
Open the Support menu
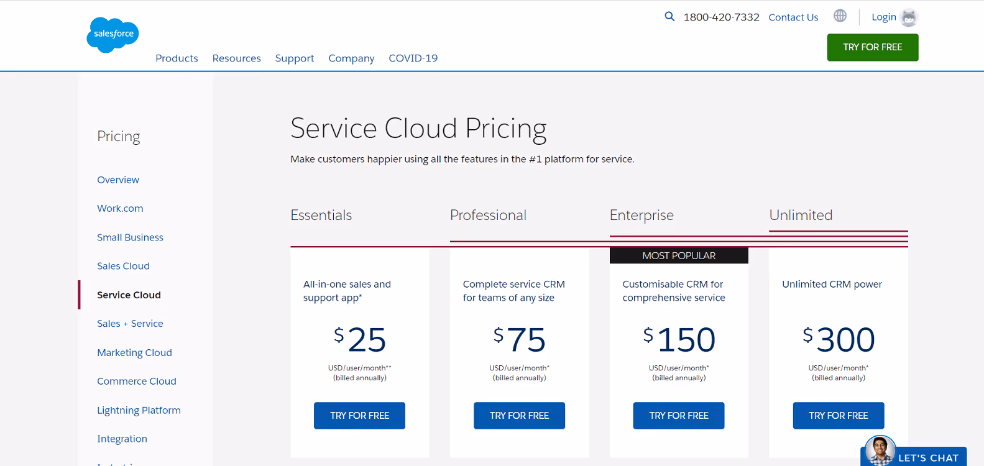(x=295, y=58)
